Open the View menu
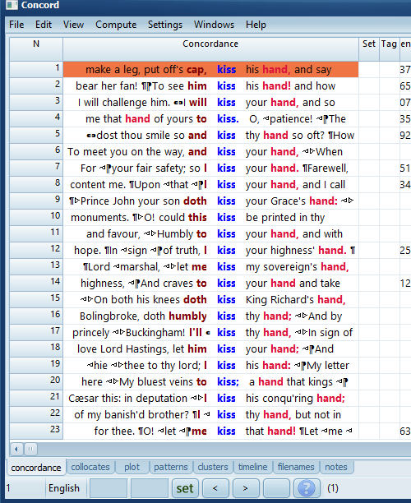Screen dimensions: 411x503 pyautogui.click(x=73, y=25)
